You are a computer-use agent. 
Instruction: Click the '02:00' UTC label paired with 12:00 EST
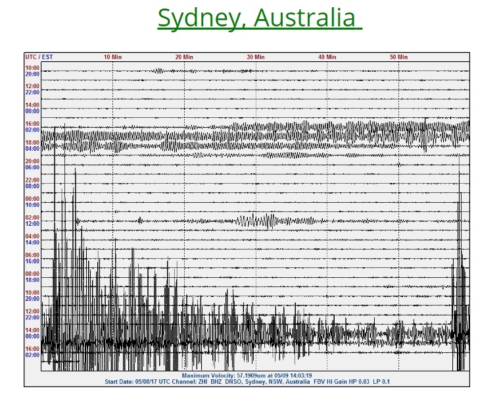pos(32,217)
